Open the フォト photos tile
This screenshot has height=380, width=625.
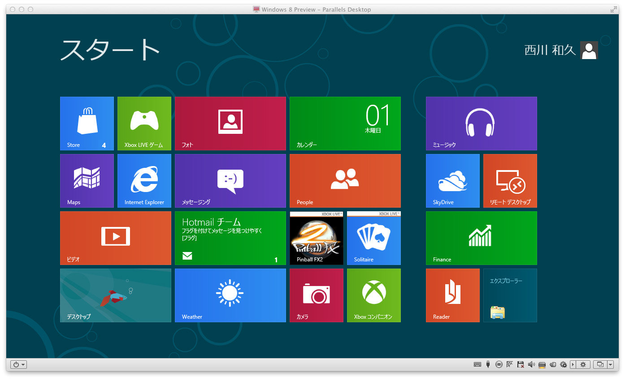[230, 124]
